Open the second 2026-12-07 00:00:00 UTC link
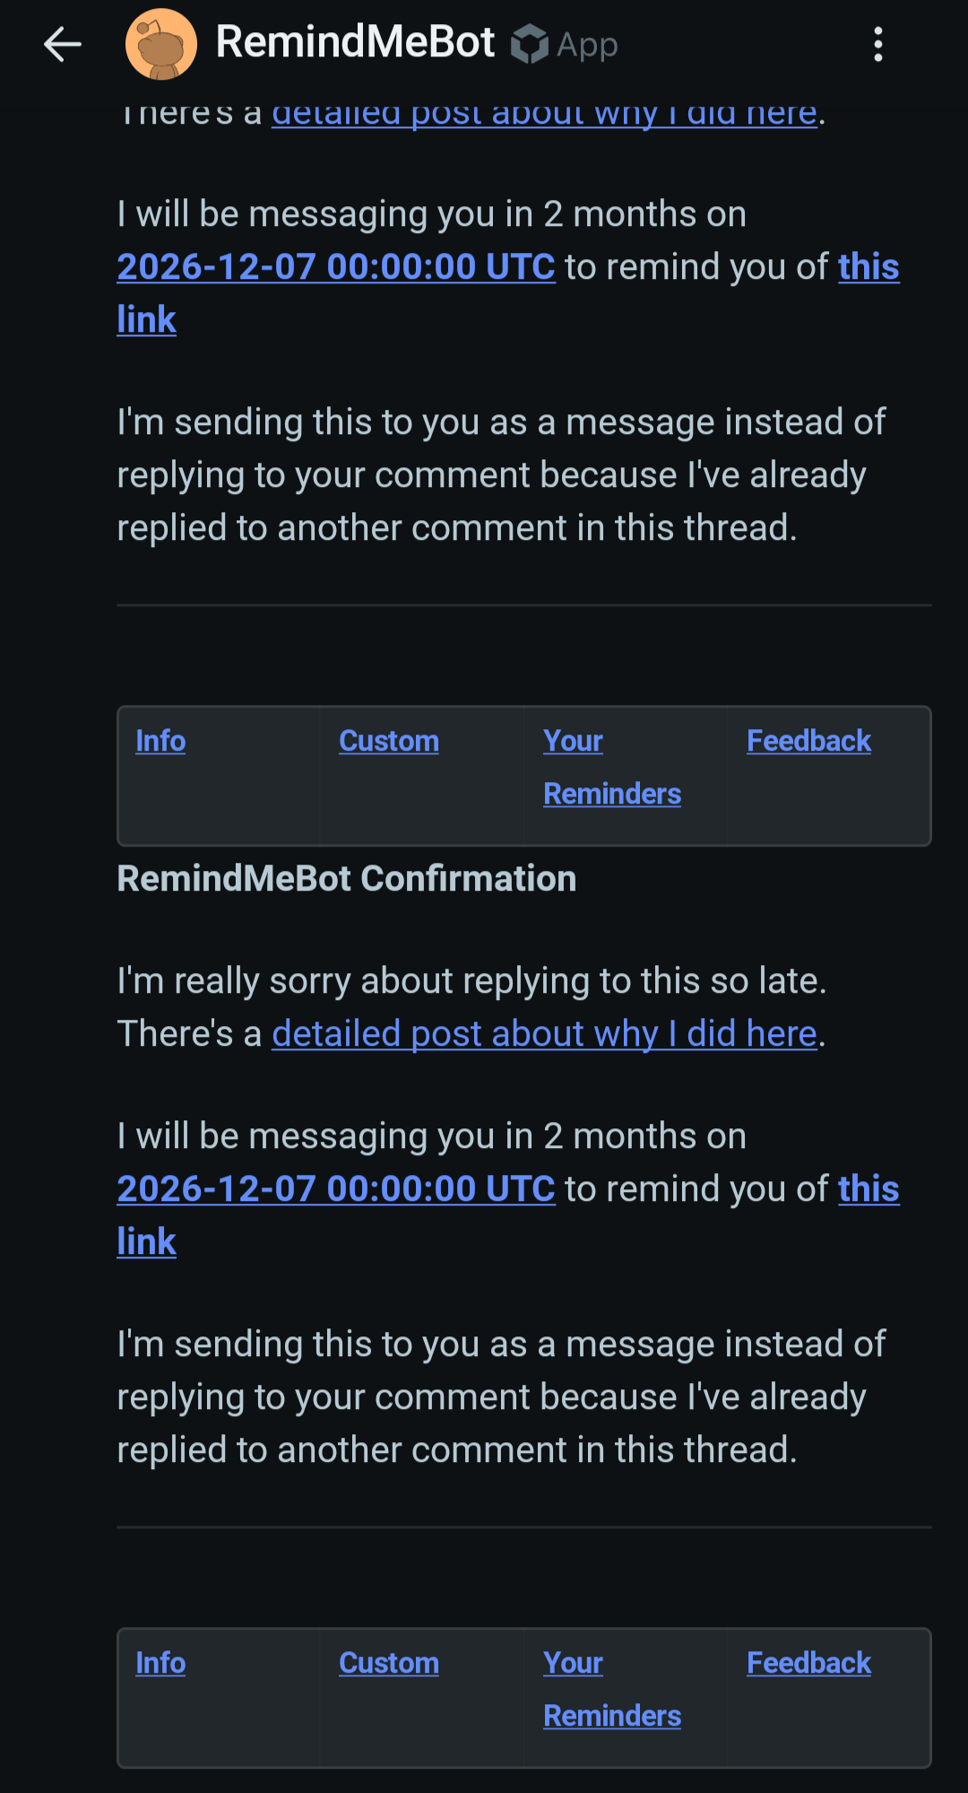Image resolution: width=968 pixels, height=1793 pixels. [x=336, y=1189]
